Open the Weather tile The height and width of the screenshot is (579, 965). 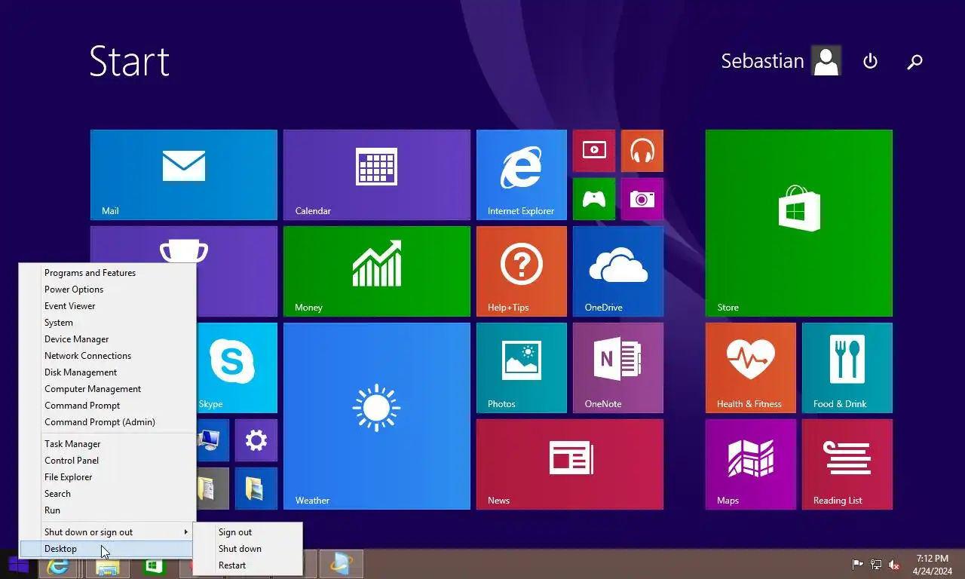(377, 416)
